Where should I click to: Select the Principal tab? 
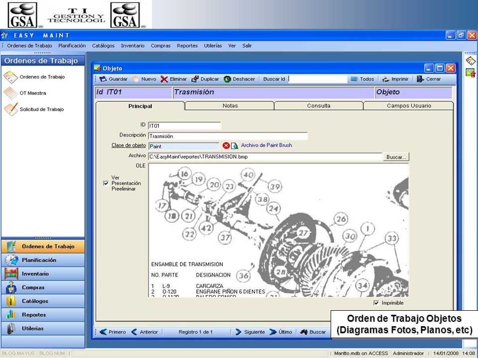140,106
